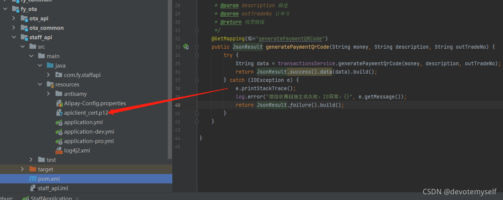Select the ota_common label in the tree
This screenshot has height=200, width=503.
click(47, 28)
